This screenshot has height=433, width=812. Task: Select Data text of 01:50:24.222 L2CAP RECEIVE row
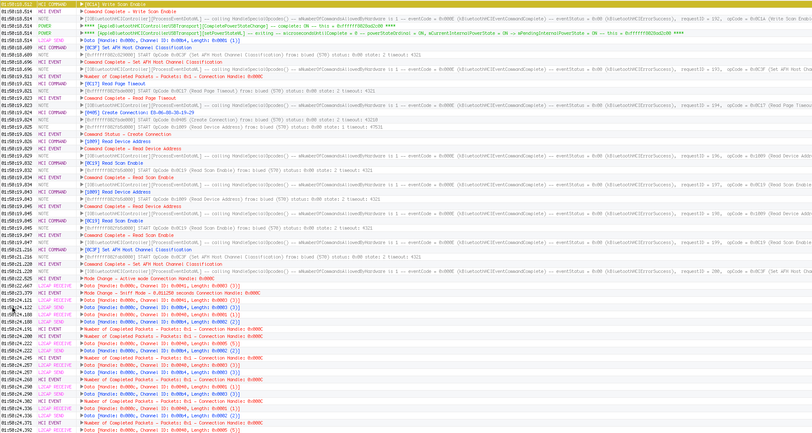click(162, 343)
